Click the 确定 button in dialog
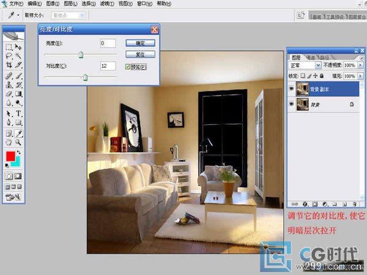 (140, 43)
